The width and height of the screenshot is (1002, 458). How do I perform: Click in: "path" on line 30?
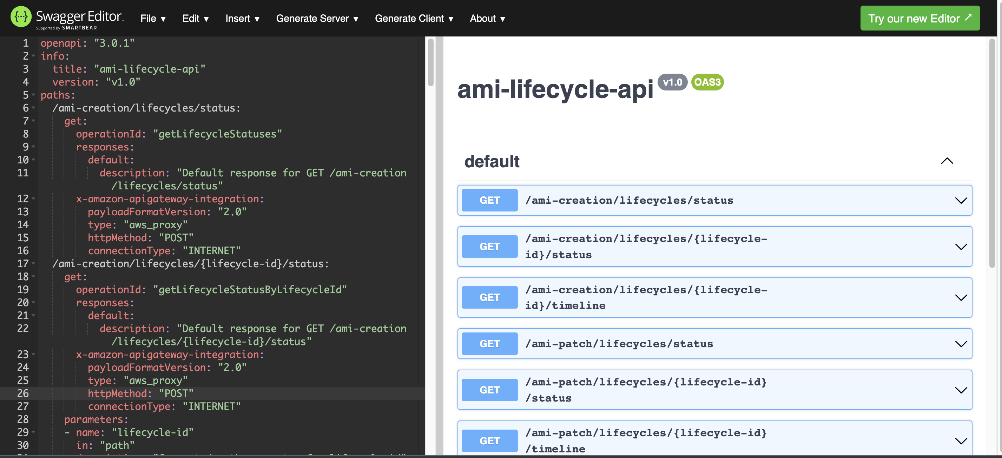click(x=105, y=446)
